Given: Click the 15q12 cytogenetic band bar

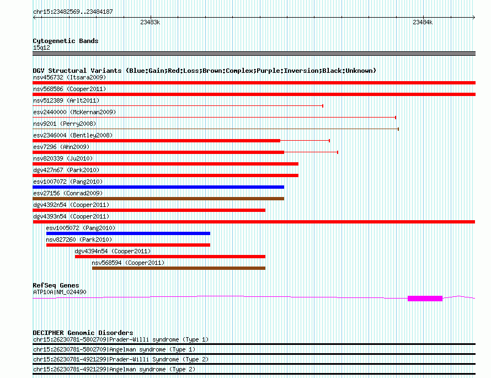Looking at the screenshot, I should [254, 54].
